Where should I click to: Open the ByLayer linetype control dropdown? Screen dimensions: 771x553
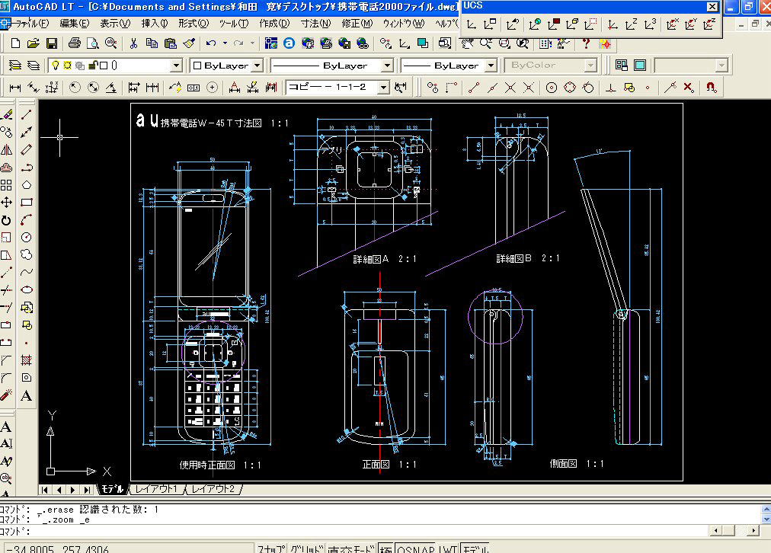[388, 66]
